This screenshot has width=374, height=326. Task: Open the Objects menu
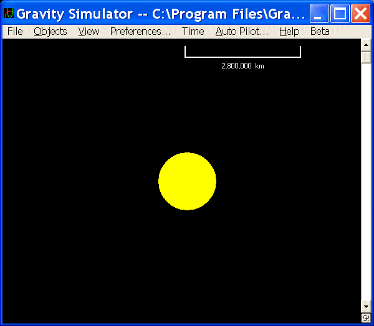[50, 32]
